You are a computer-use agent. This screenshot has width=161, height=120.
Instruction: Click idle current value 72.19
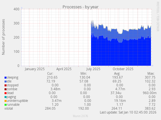coord(51,81)
